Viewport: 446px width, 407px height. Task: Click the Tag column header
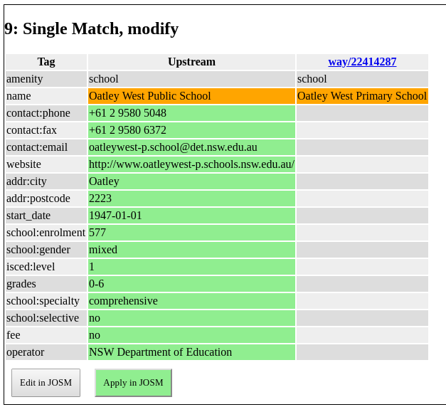point(46,62)
